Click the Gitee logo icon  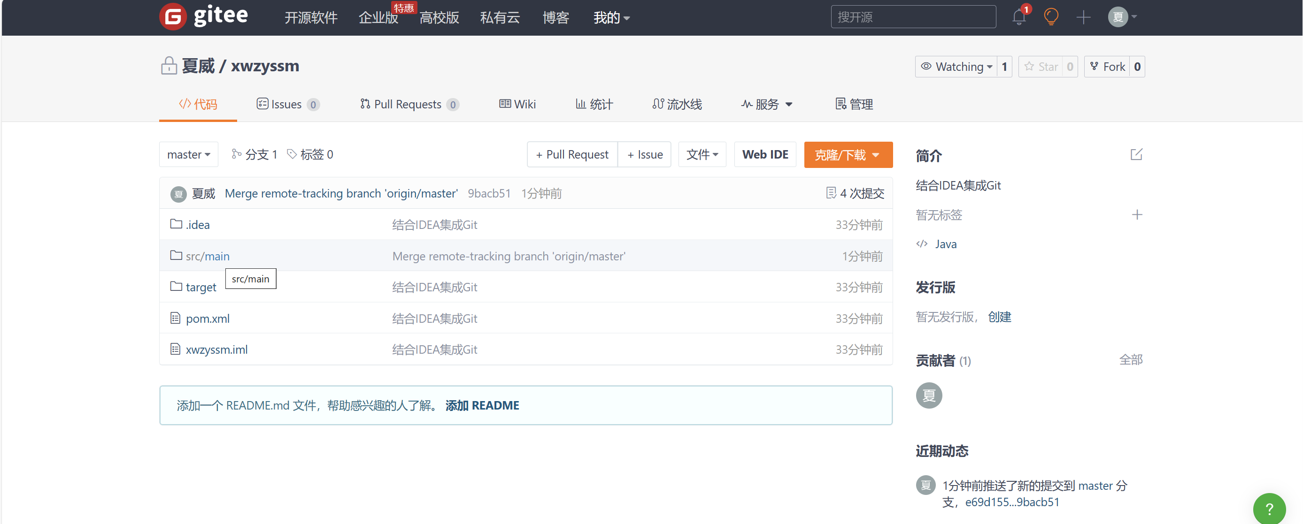tap(173, 17)
